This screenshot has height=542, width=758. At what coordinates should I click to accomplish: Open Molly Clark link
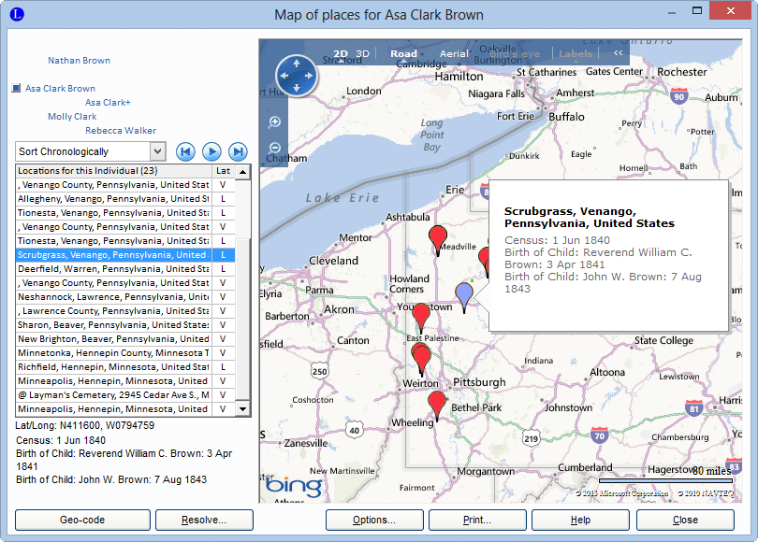point(72,116)
